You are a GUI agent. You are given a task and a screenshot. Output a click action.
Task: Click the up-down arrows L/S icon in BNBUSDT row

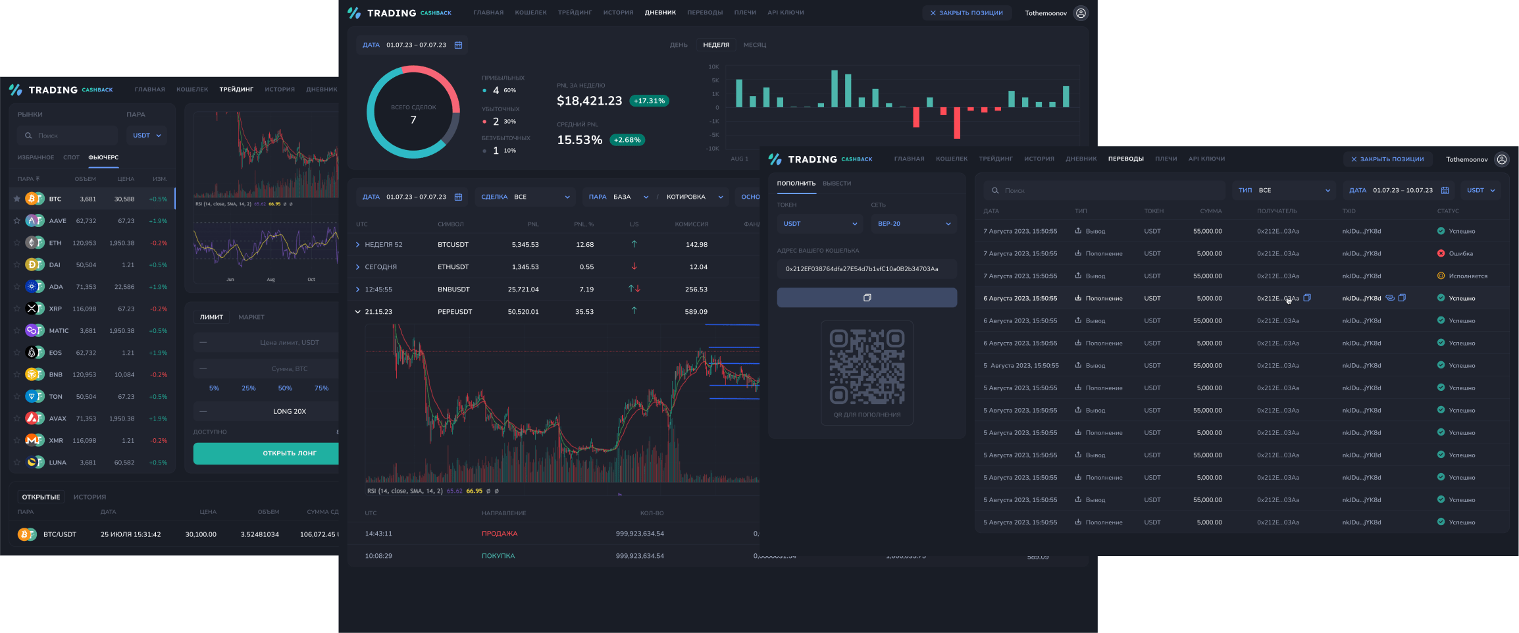pyautogui.click(x=634, y=289)
